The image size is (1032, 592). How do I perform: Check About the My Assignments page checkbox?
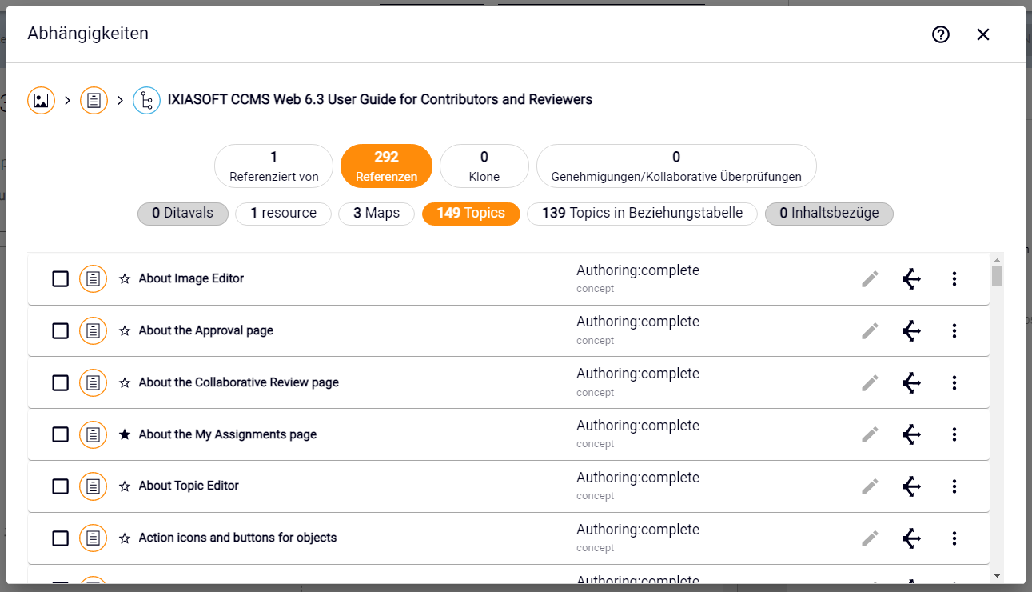pyautogui.click(x=60, y=434)
